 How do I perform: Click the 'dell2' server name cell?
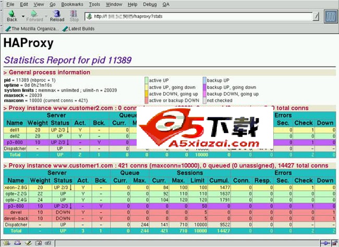pyautogui.click(x=15, y=136)
